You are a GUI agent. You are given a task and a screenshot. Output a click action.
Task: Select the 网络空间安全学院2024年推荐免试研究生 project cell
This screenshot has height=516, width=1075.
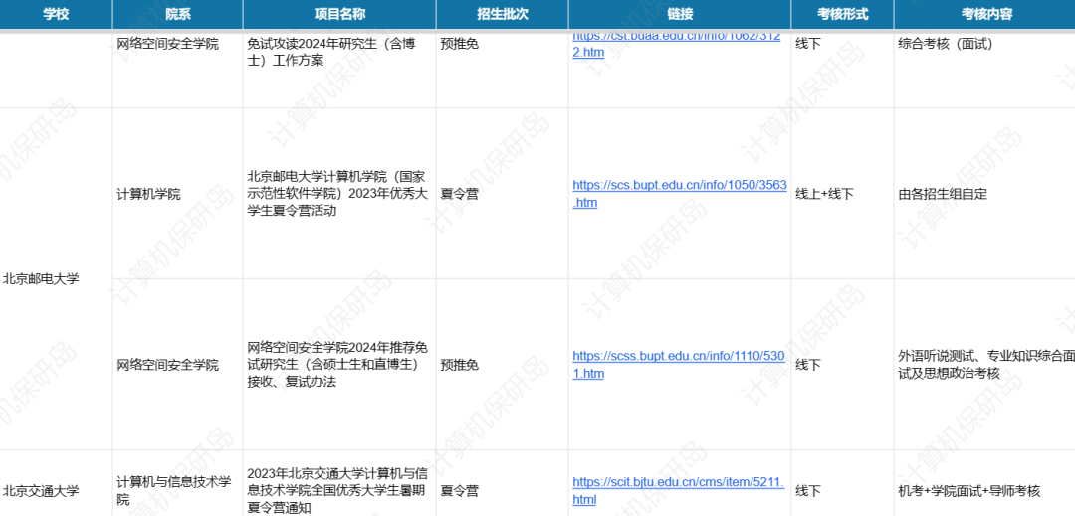338,365
